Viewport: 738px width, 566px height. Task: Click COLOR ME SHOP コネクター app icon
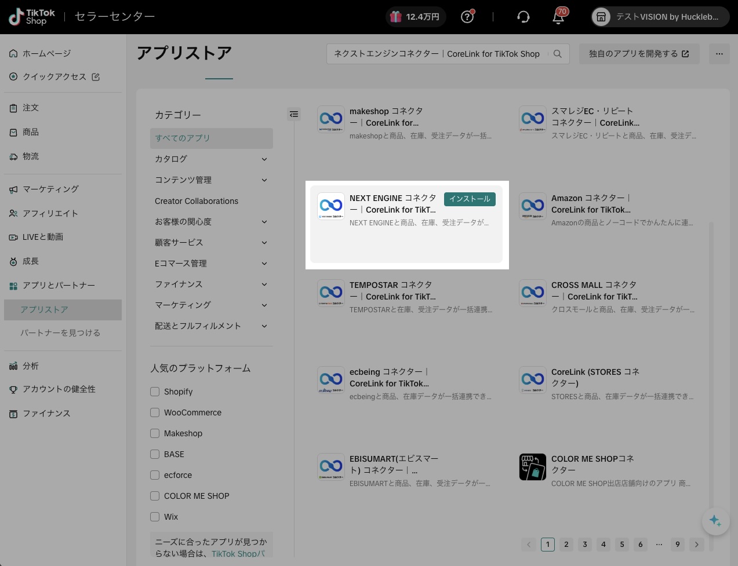coord(533,467)
